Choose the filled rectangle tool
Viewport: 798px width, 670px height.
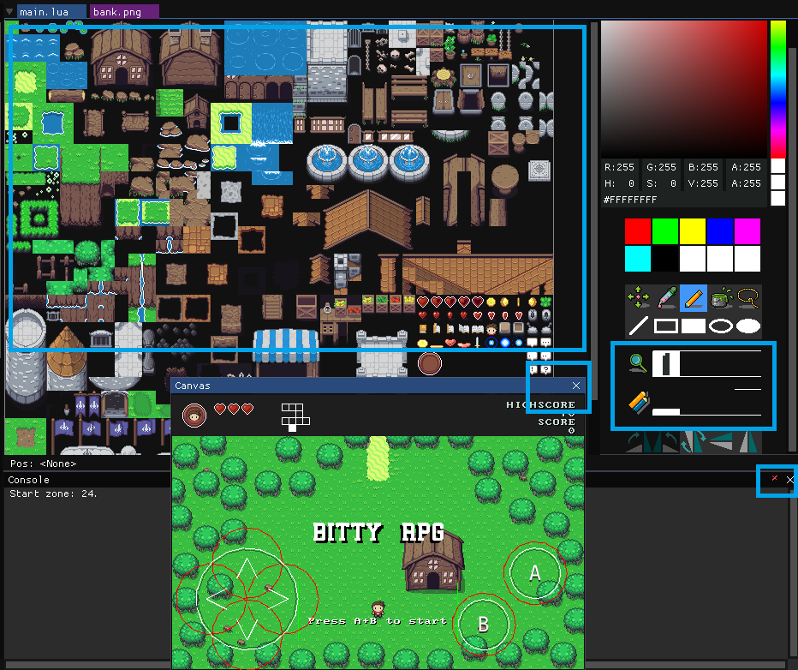[694, 326]
